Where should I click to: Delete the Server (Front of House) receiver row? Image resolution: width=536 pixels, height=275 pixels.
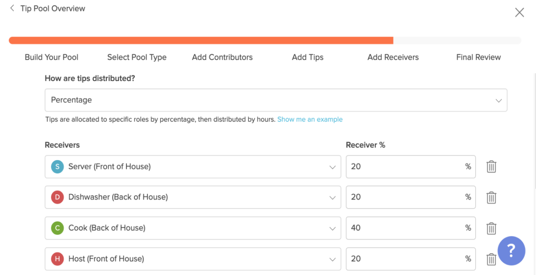click(x=491, y=167)
